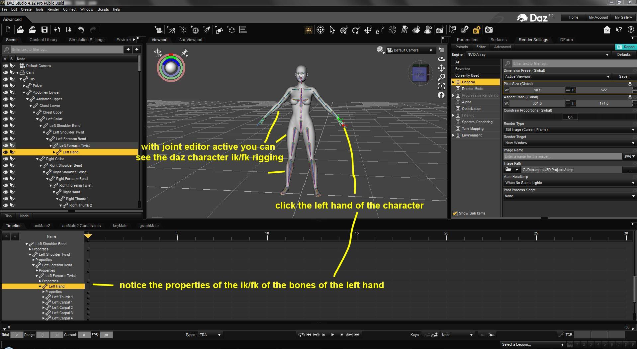Screen dimensions: 637x349
Task: Open Render Settings gear-camera icon
Action: 476,30
